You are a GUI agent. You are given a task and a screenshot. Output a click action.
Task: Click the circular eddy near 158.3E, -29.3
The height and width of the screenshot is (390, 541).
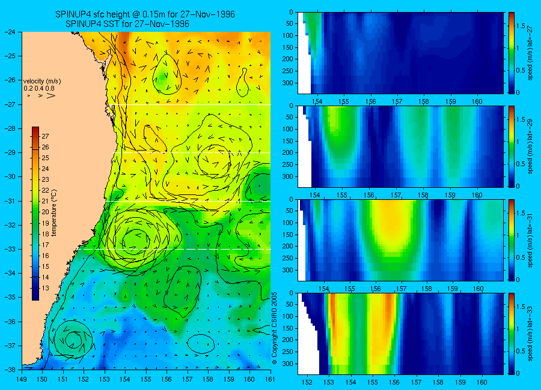pos(214,161)
